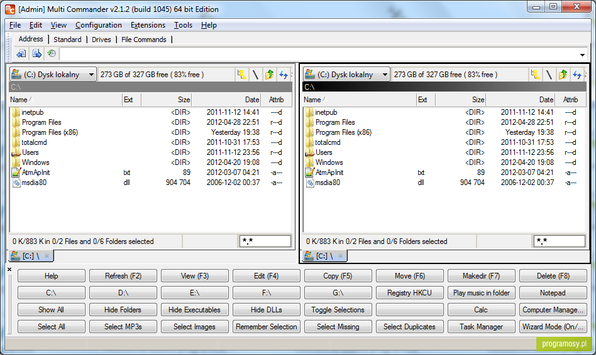Click Multi Commander logo in the title bar
This screenshot has width=596, height=355.
point(10,9)
